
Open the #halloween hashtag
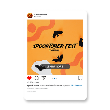point(76,86)
